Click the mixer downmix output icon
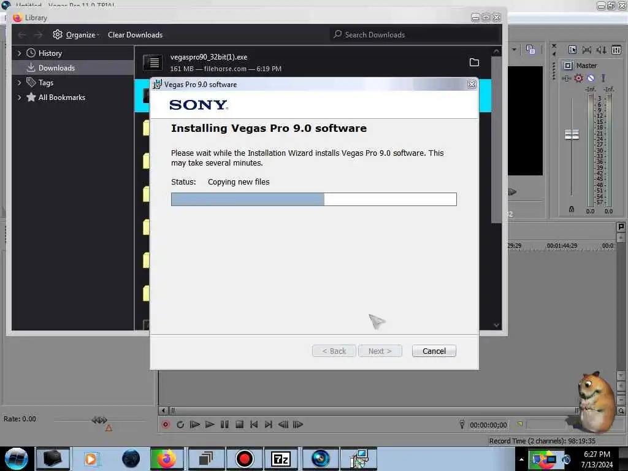The height and width of the screenshot is (471, 628). 587,50
